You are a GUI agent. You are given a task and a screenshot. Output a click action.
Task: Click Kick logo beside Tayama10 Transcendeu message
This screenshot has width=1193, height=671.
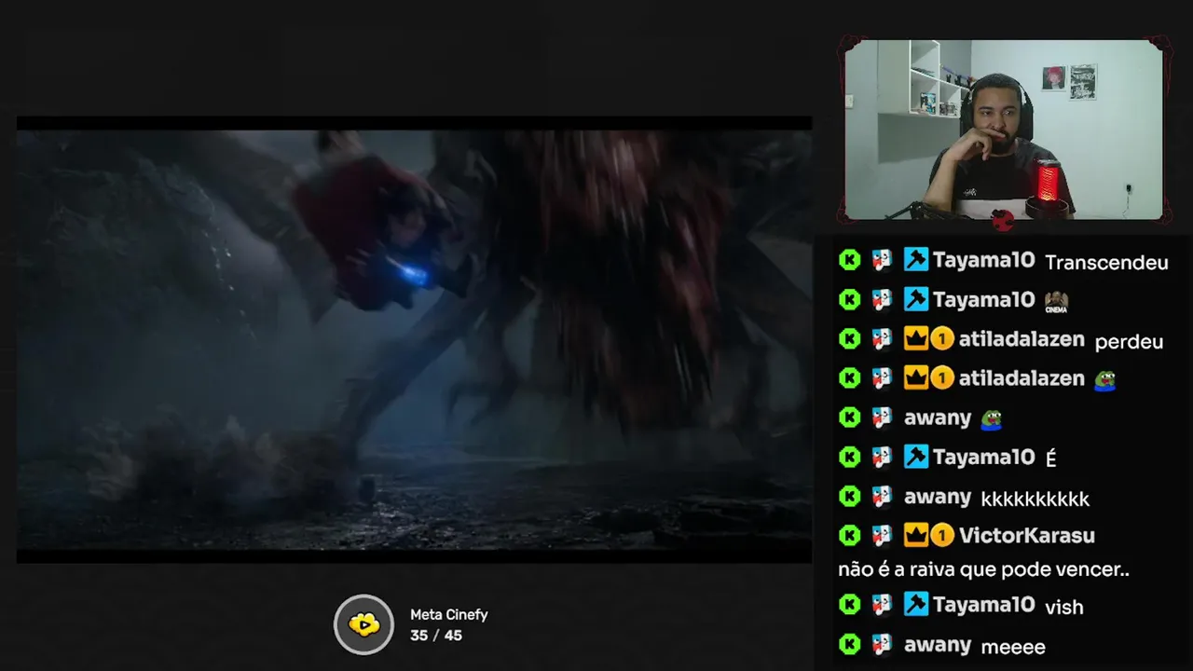[849, 260]
